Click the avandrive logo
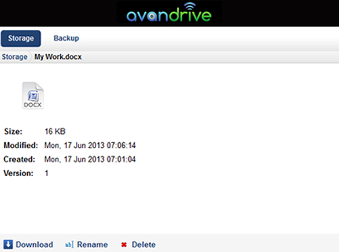Viewport: 339px width, 252px height. tap(169, 13)
